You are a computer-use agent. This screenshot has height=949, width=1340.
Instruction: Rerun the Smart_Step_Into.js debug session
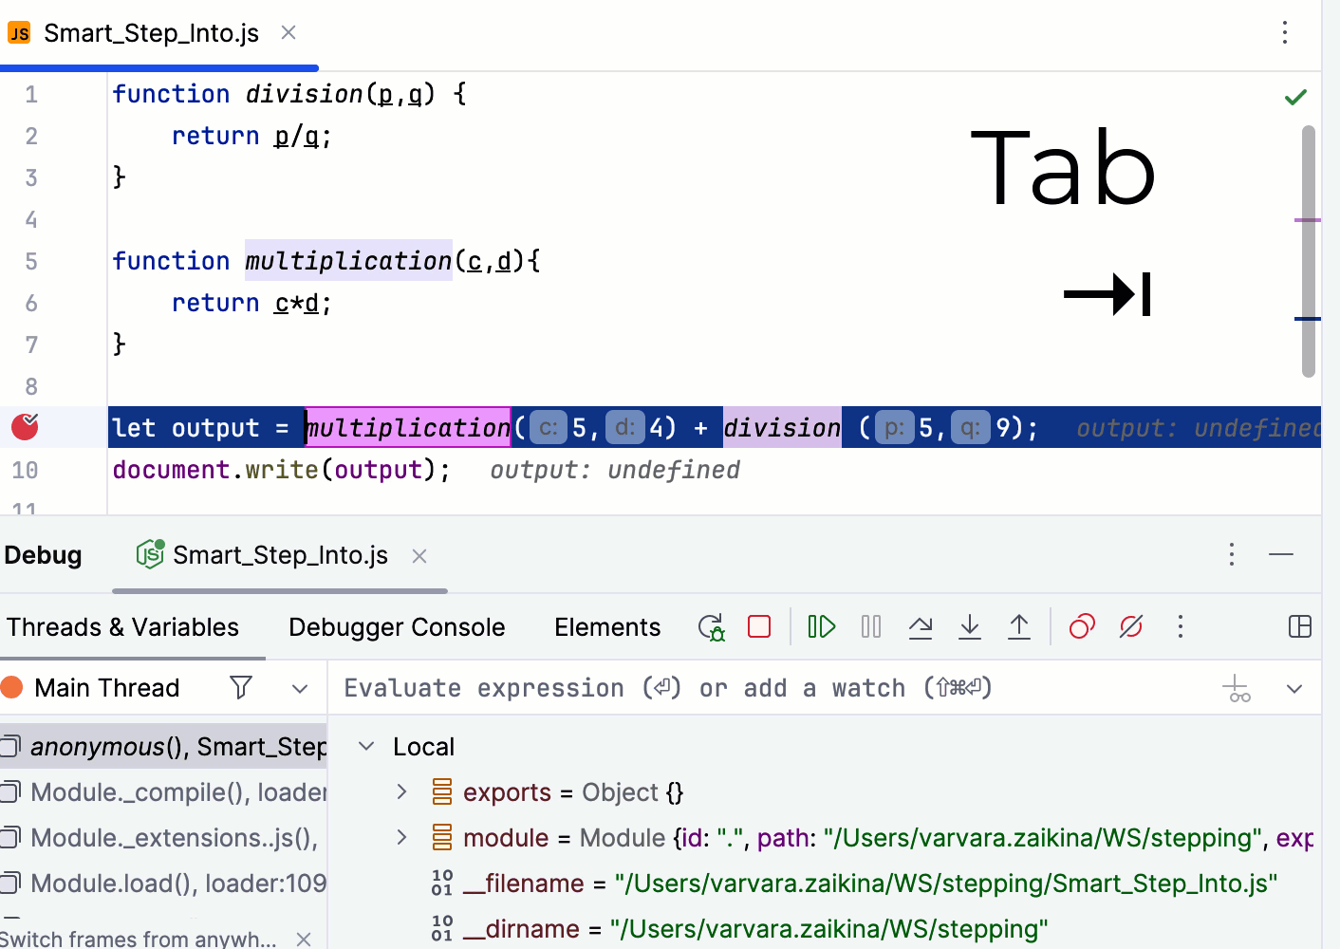(x=710, y=626)
